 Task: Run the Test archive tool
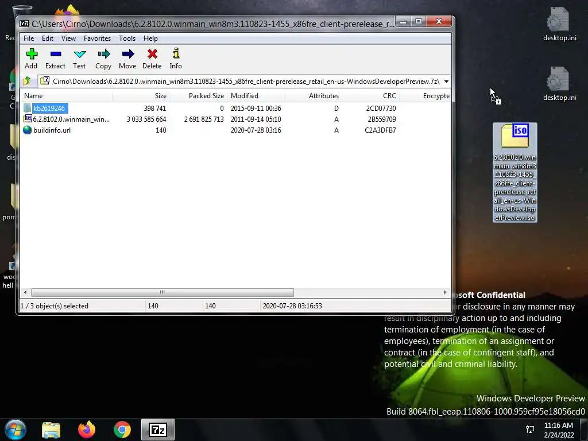click(x=79, y=59)
